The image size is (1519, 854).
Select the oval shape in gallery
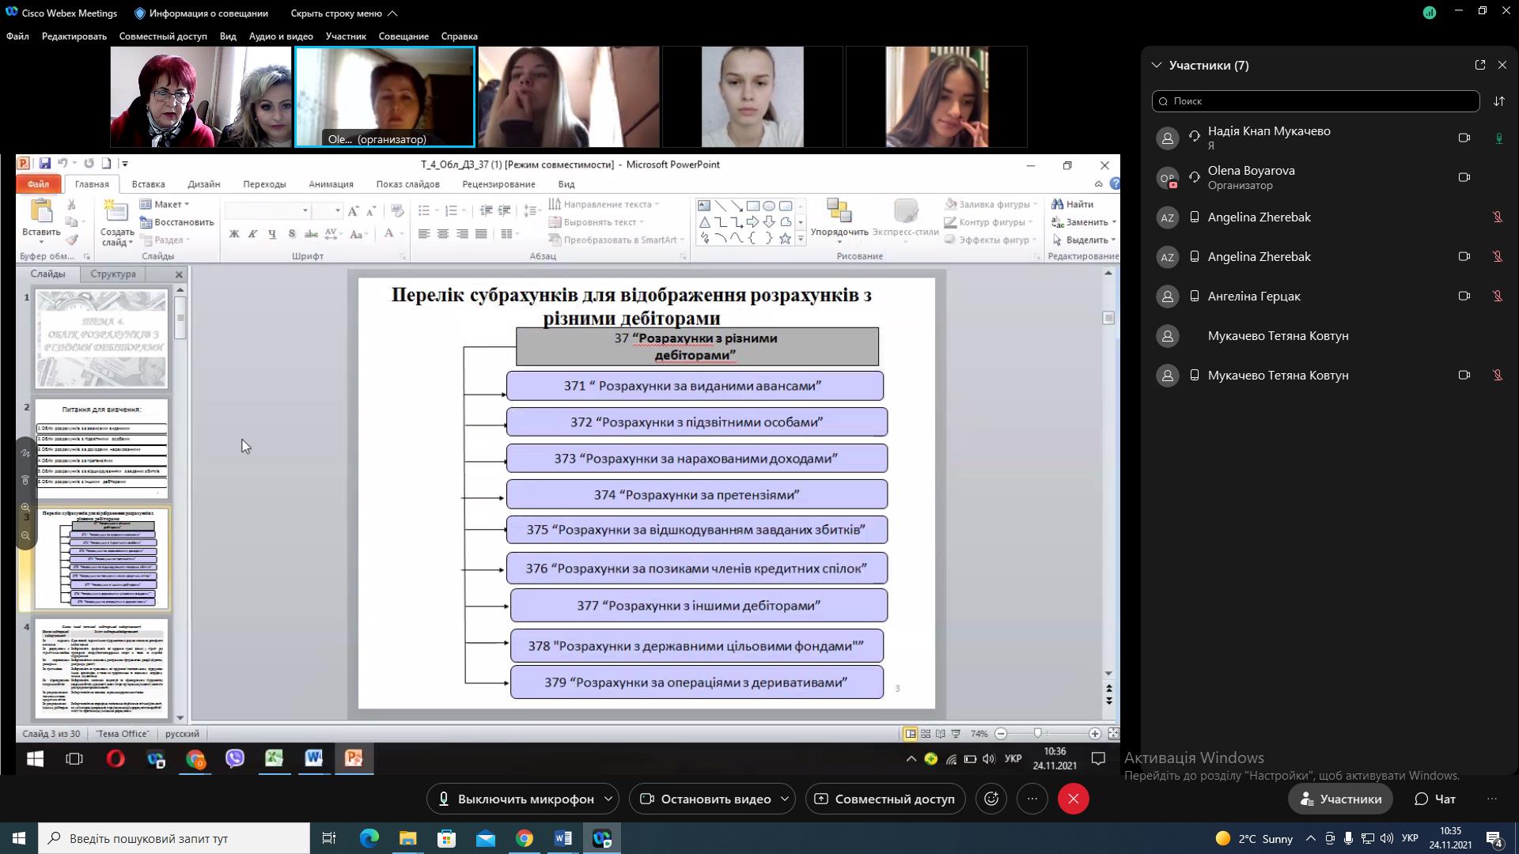(769, 206)
